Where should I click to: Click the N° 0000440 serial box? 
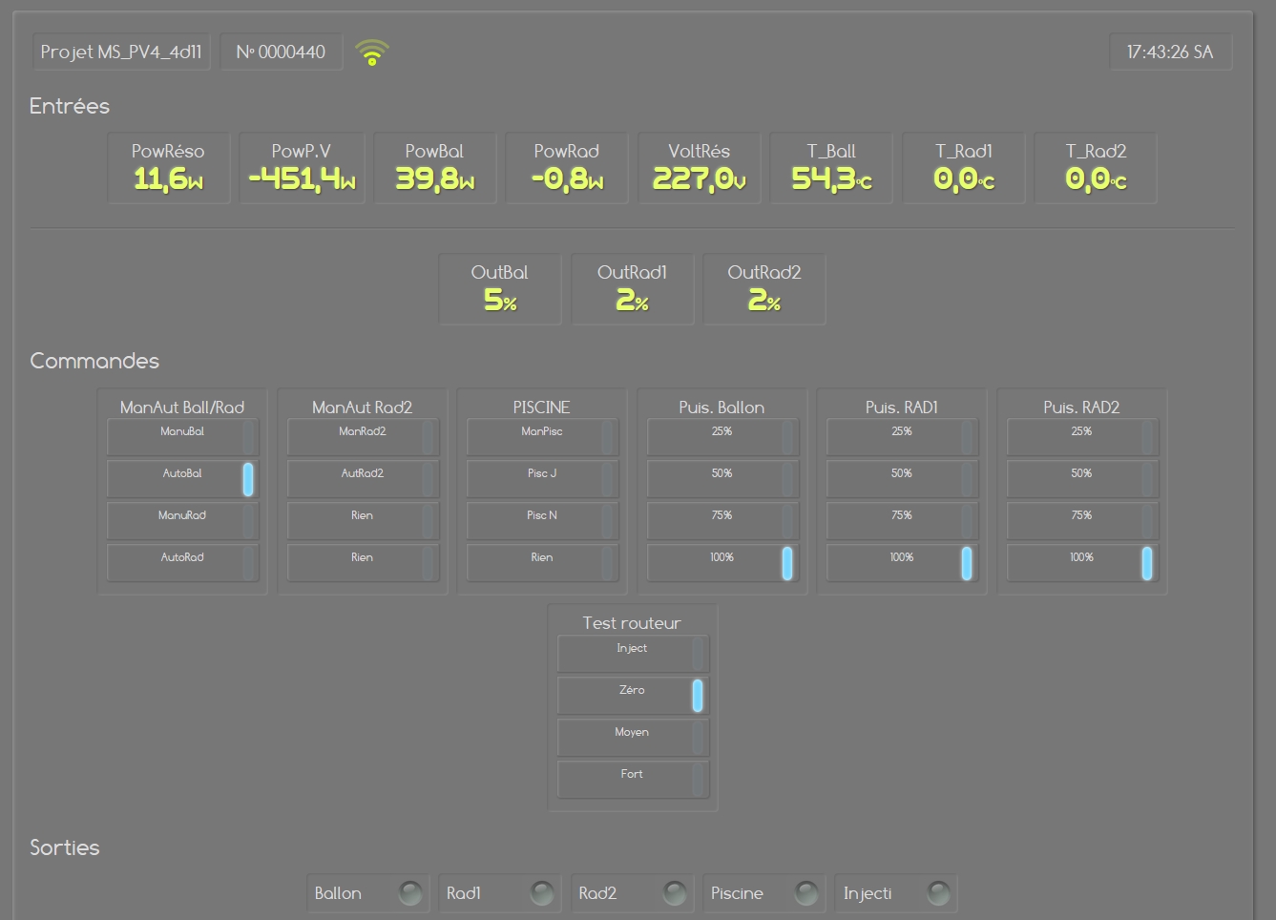281,52
